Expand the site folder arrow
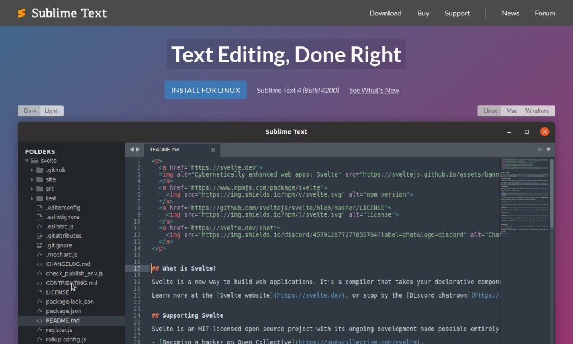The height and width of the screenshot is (344, 573). pos(32,179)
